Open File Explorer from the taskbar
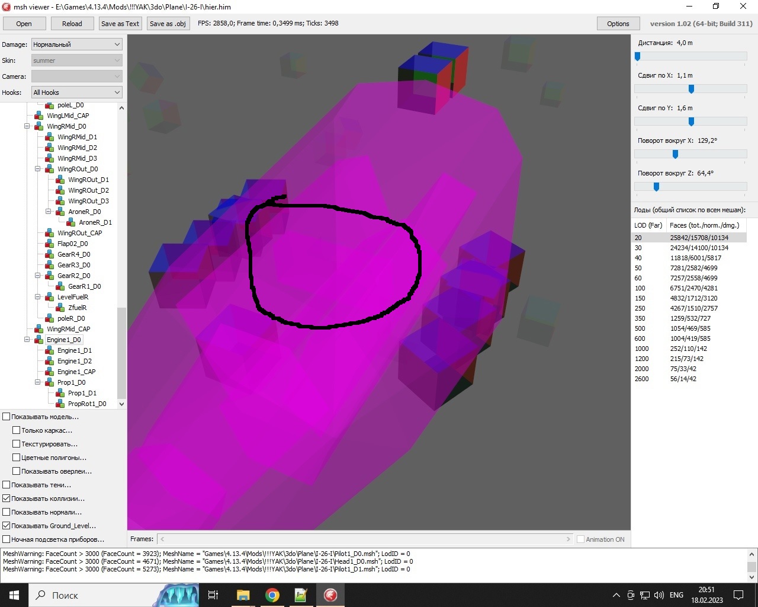The image size is (758, 607). tap(243, 595)
